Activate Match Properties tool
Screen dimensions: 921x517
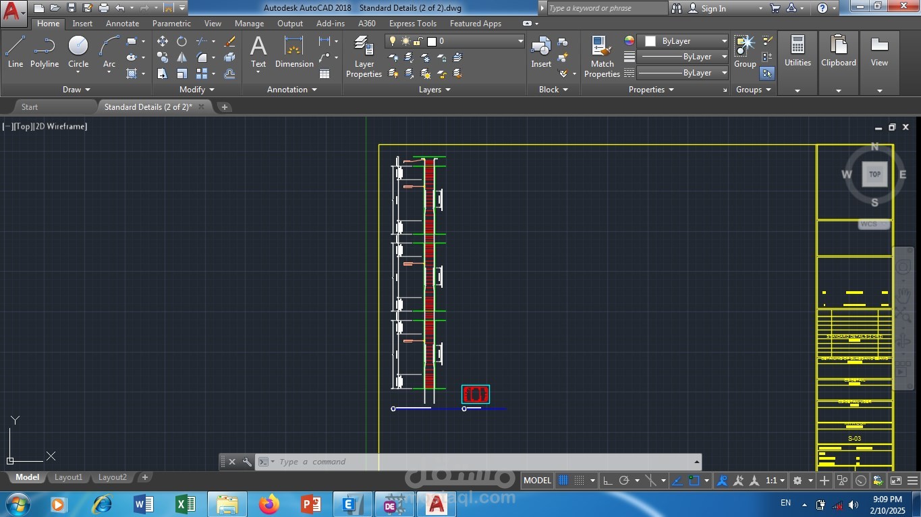coord(602,57)
